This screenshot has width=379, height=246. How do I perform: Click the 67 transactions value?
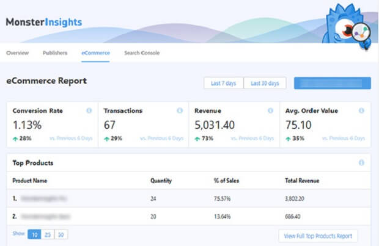tap(110, 125)
